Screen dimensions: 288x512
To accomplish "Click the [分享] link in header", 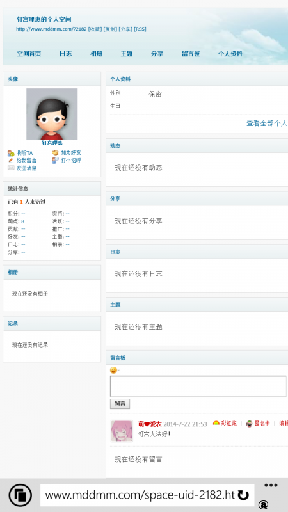I will pyautogui.click(x=125, y=29).
